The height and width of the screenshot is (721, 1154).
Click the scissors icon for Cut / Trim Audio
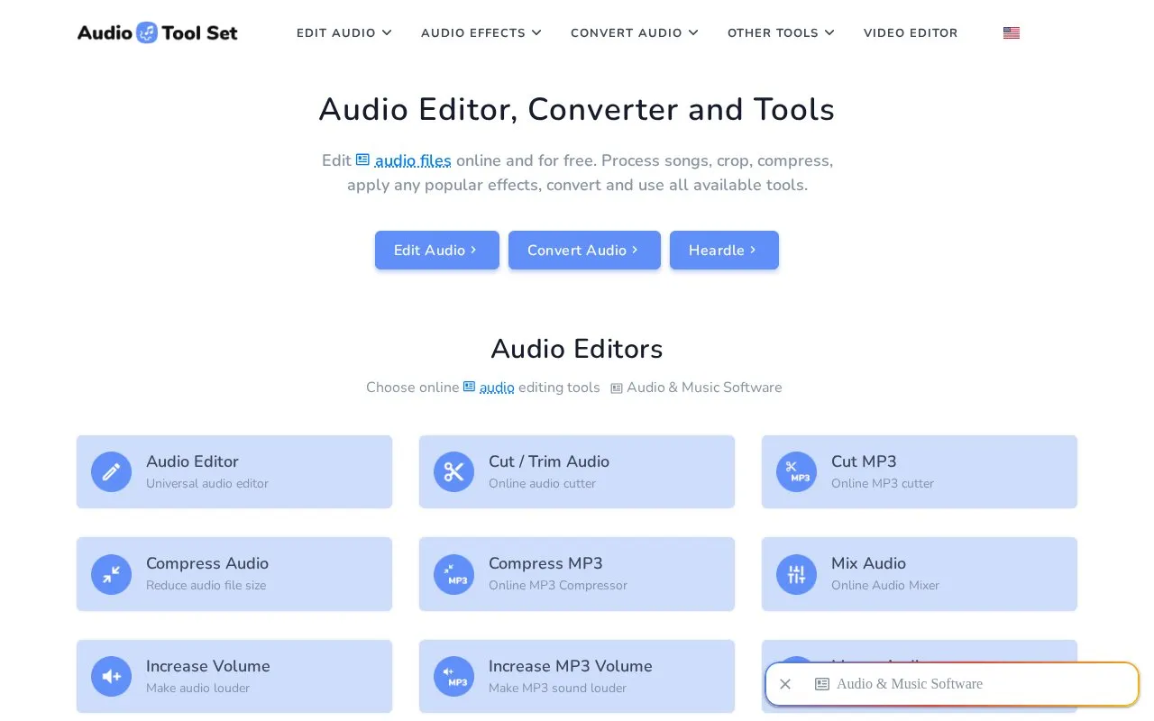pos(453,471)
